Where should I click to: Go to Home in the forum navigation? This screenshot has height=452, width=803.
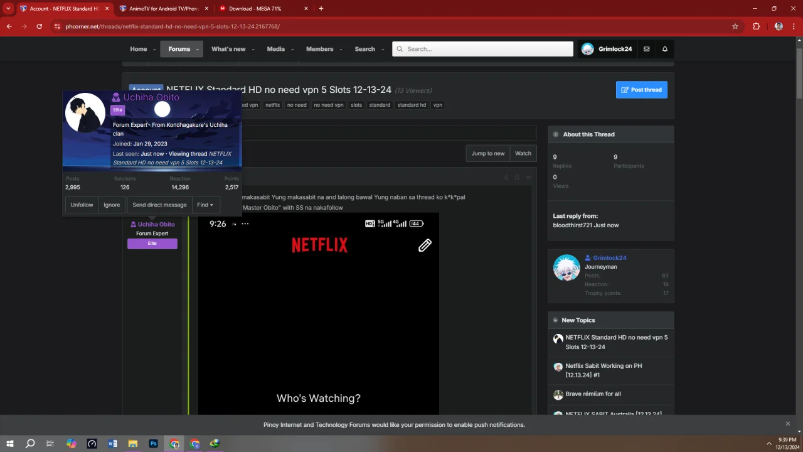coord(139,49)
